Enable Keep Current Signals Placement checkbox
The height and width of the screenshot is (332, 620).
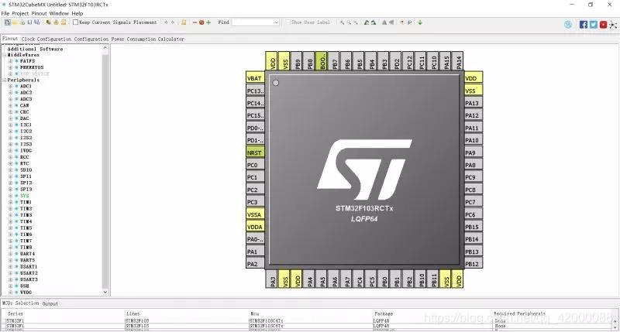(x=75, y=22)
